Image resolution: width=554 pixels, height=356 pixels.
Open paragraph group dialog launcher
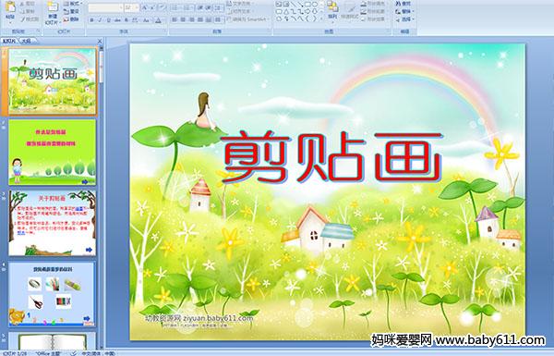pos(270,31)
